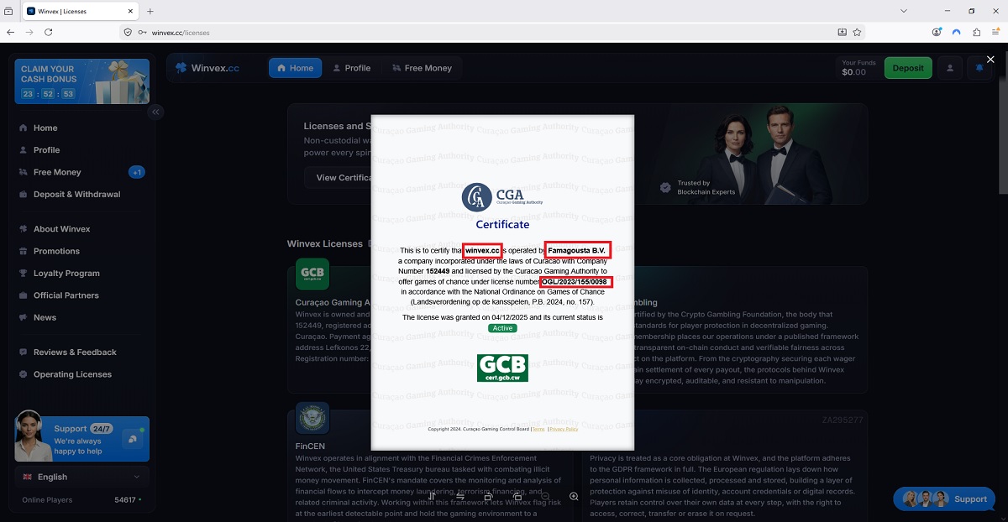The height and width of the screenshot is (522, 1008).
Task: Open Promotions in the sidebar
Action: [x=81, y=251]
